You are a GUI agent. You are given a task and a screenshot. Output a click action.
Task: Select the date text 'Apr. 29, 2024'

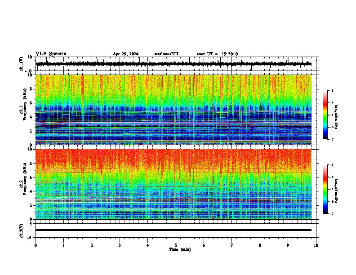(x=125, y=54)
